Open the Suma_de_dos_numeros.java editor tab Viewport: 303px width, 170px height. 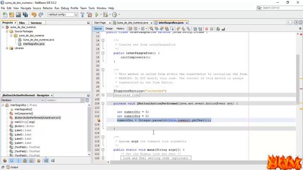point(133,23)
